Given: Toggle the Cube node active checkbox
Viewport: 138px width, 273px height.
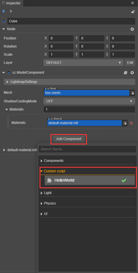Looking at the screenshot, I should [4, 21].
